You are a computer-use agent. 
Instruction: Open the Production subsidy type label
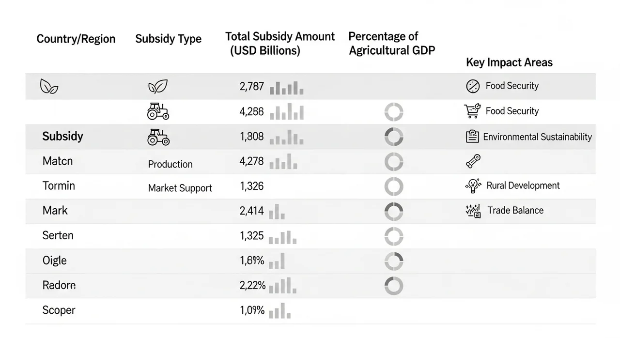(170, 164)
